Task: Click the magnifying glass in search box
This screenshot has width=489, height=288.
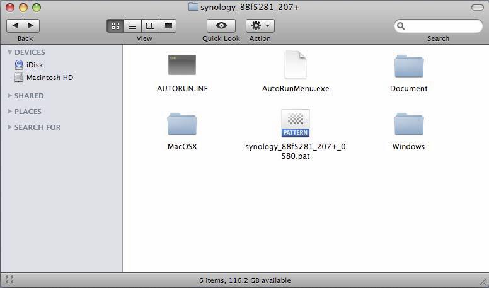Action: 401,26
